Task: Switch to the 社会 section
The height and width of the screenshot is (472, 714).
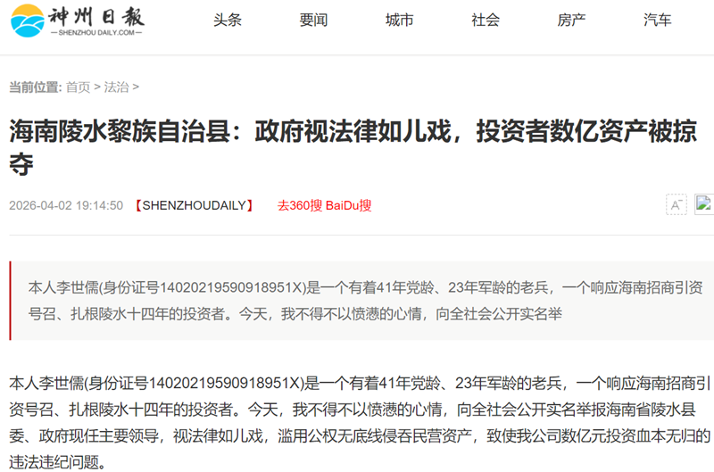Action: pyautogui.click(x=486, y=20)
